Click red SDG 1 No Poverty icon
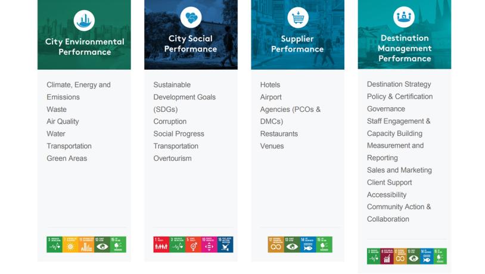 [161, 245]
